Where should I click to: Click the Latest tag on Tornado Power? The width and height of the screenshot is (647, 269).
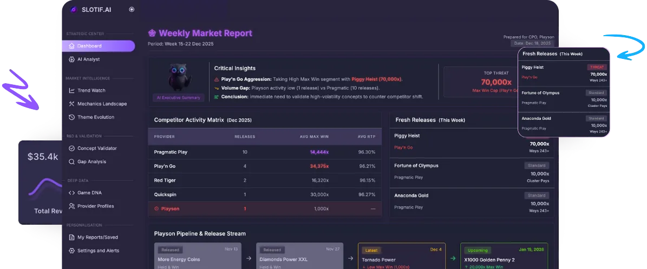tap(371, 250)
